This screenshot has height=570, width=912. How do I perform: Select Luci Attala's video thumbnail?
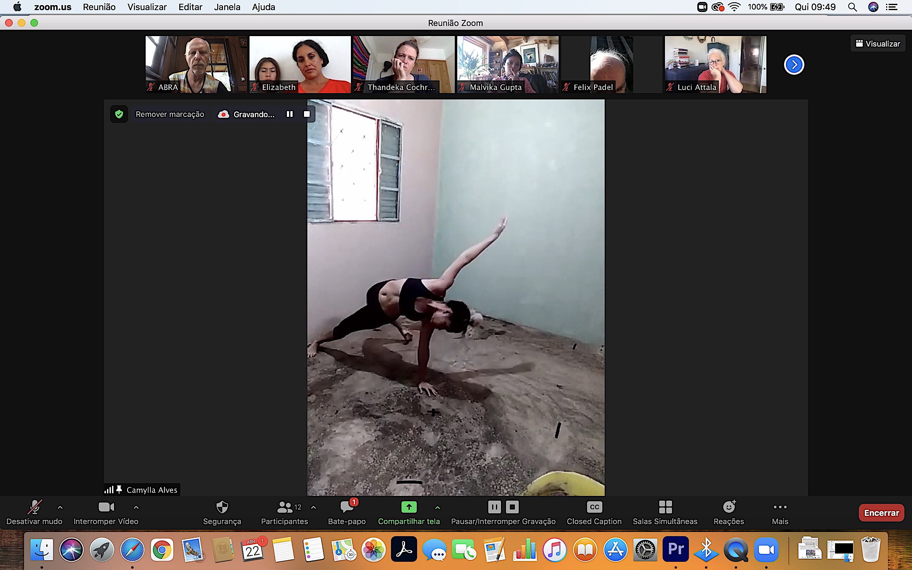715,64
